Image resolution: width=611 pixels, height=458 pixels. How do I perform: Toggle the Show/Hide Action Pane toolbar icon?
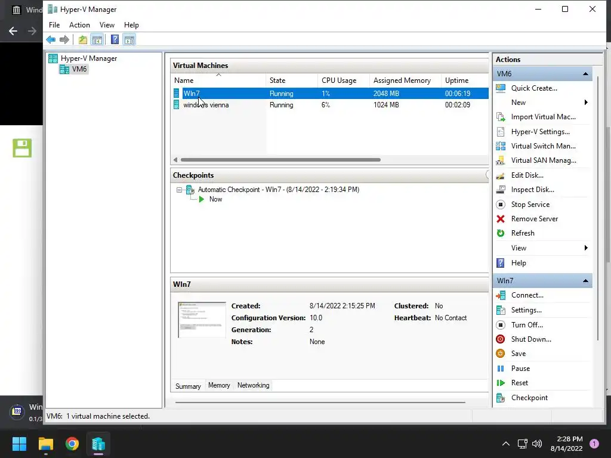(x=129, y=40)
